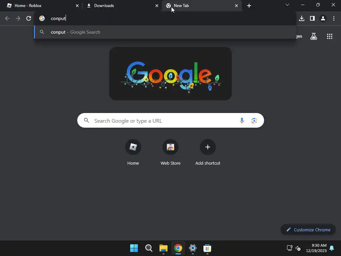341x256 pixels.
Task: Select the "conput - Google Search" suggestion
Action: (x=165, y=32)
